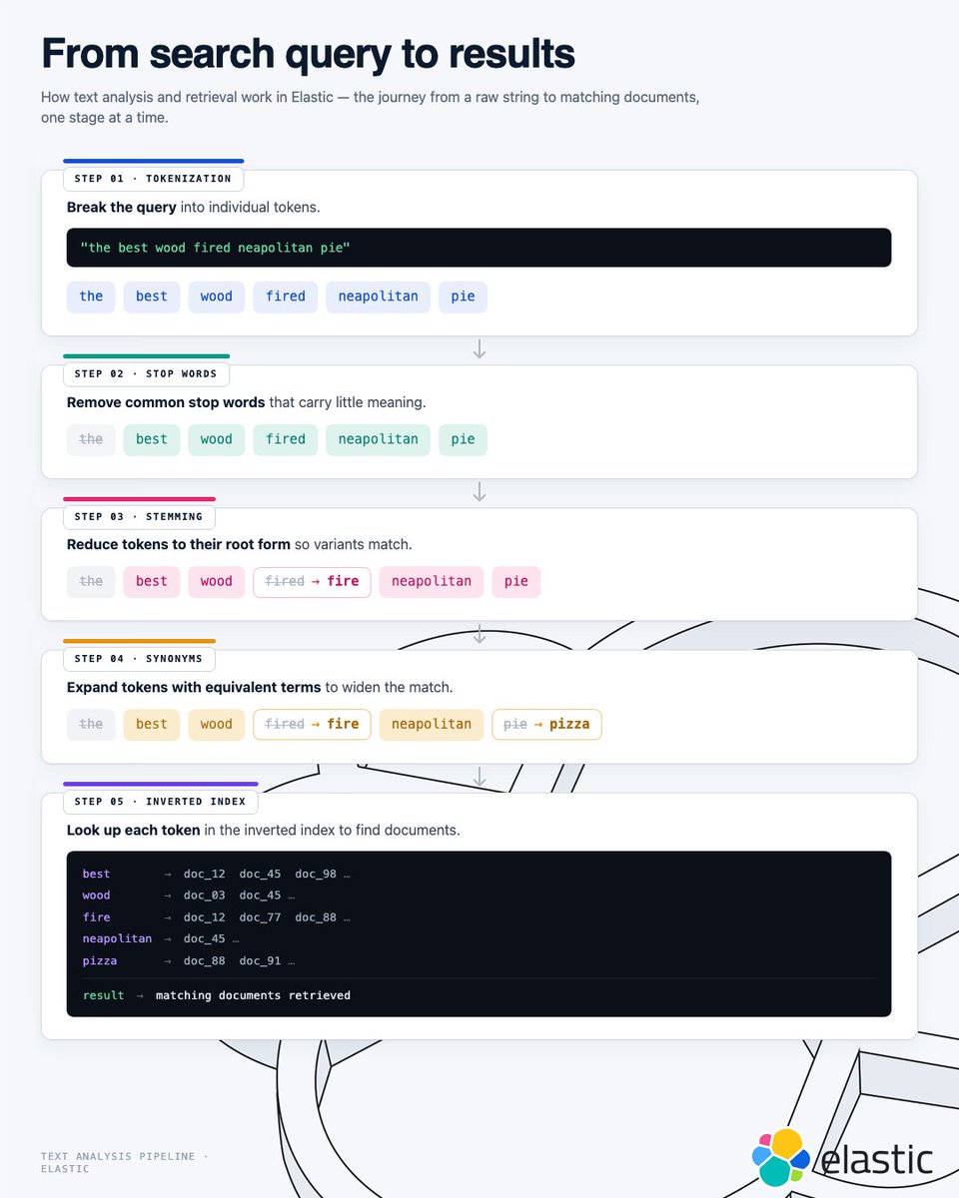Viewport: 959px width, 1198px height.
Task: Click "matching documents retrieved" result text
Action: [253, 995]
